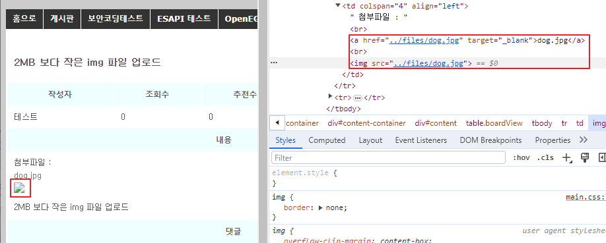This screenshot has height=243, width=606.
Task: Expand the border shorthand triangle
Action: (320, 207)
